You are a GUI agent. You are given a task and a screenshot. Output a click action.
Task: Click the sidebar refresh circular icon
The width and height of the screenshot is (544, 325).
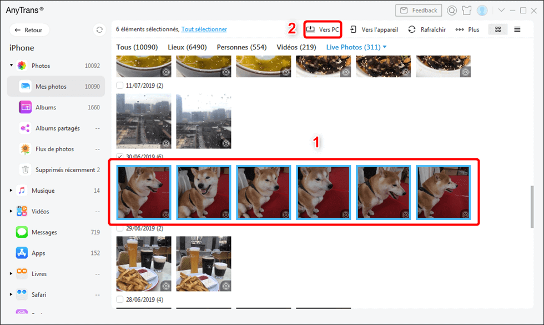(x=99, y=30)
